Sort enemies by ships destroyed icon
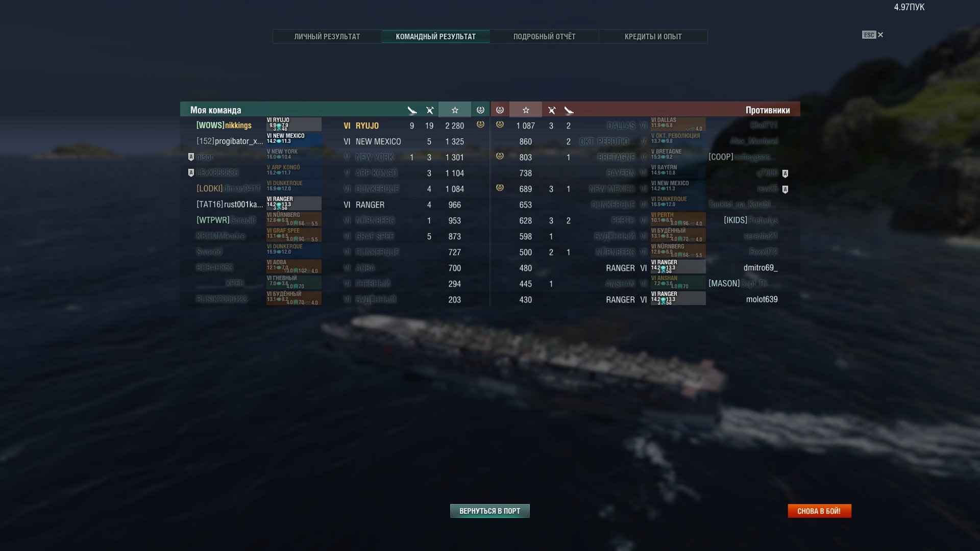This screenshot has width=980, height=551. (x=552, y=110)
